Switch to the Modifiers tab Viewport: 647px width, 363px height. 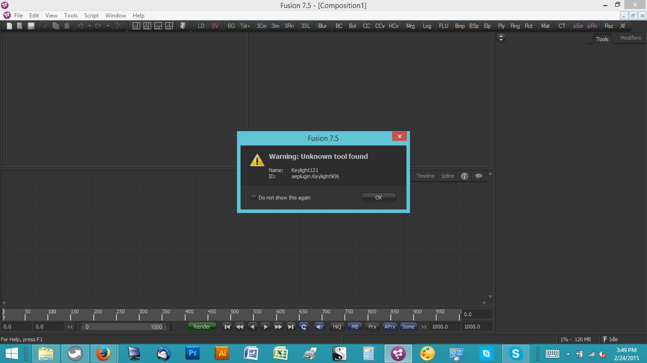click(630, 38)
